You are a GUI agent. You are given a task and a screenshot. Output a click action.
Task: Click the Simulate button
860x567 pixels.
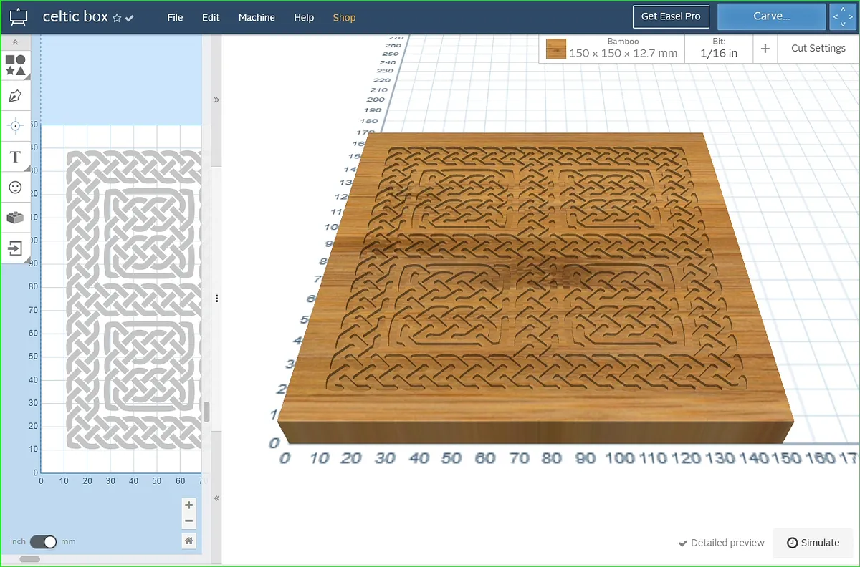click(813, 543)
